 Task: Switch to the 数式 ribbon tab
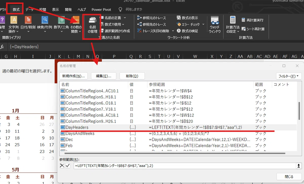(16, 9)
